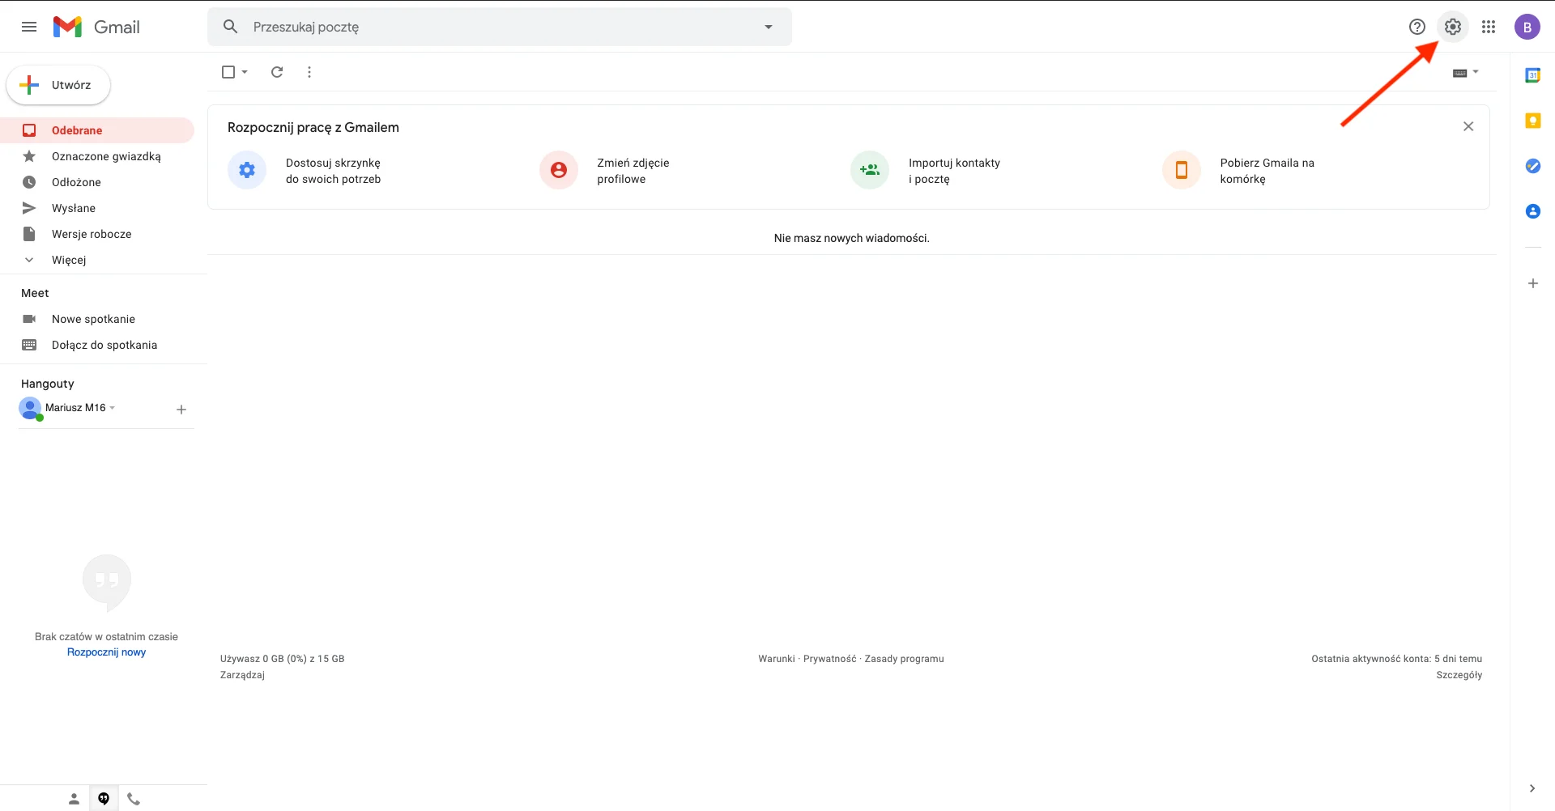The width and height of the screenshot is (1555, 811).
Task: Open the Google Tasks side panel icon
Action: click(x=1532, y=166)
